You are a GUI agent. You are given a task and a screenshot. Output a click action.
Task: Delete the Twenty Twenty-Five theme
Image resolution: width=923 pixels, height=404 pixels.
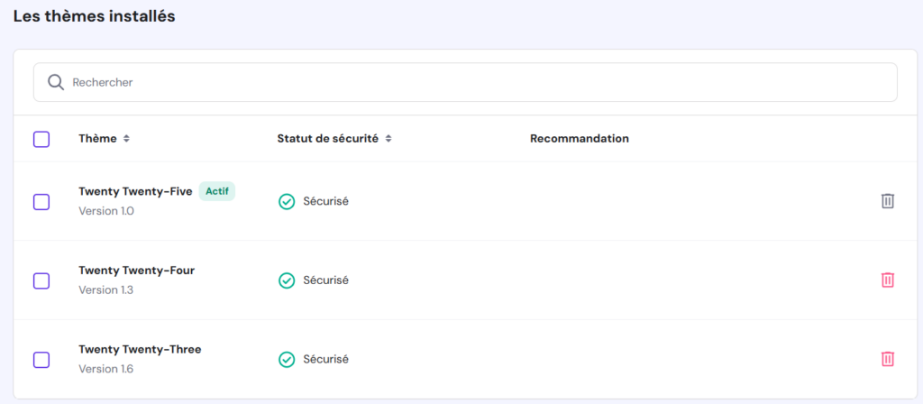pos(888,201)
